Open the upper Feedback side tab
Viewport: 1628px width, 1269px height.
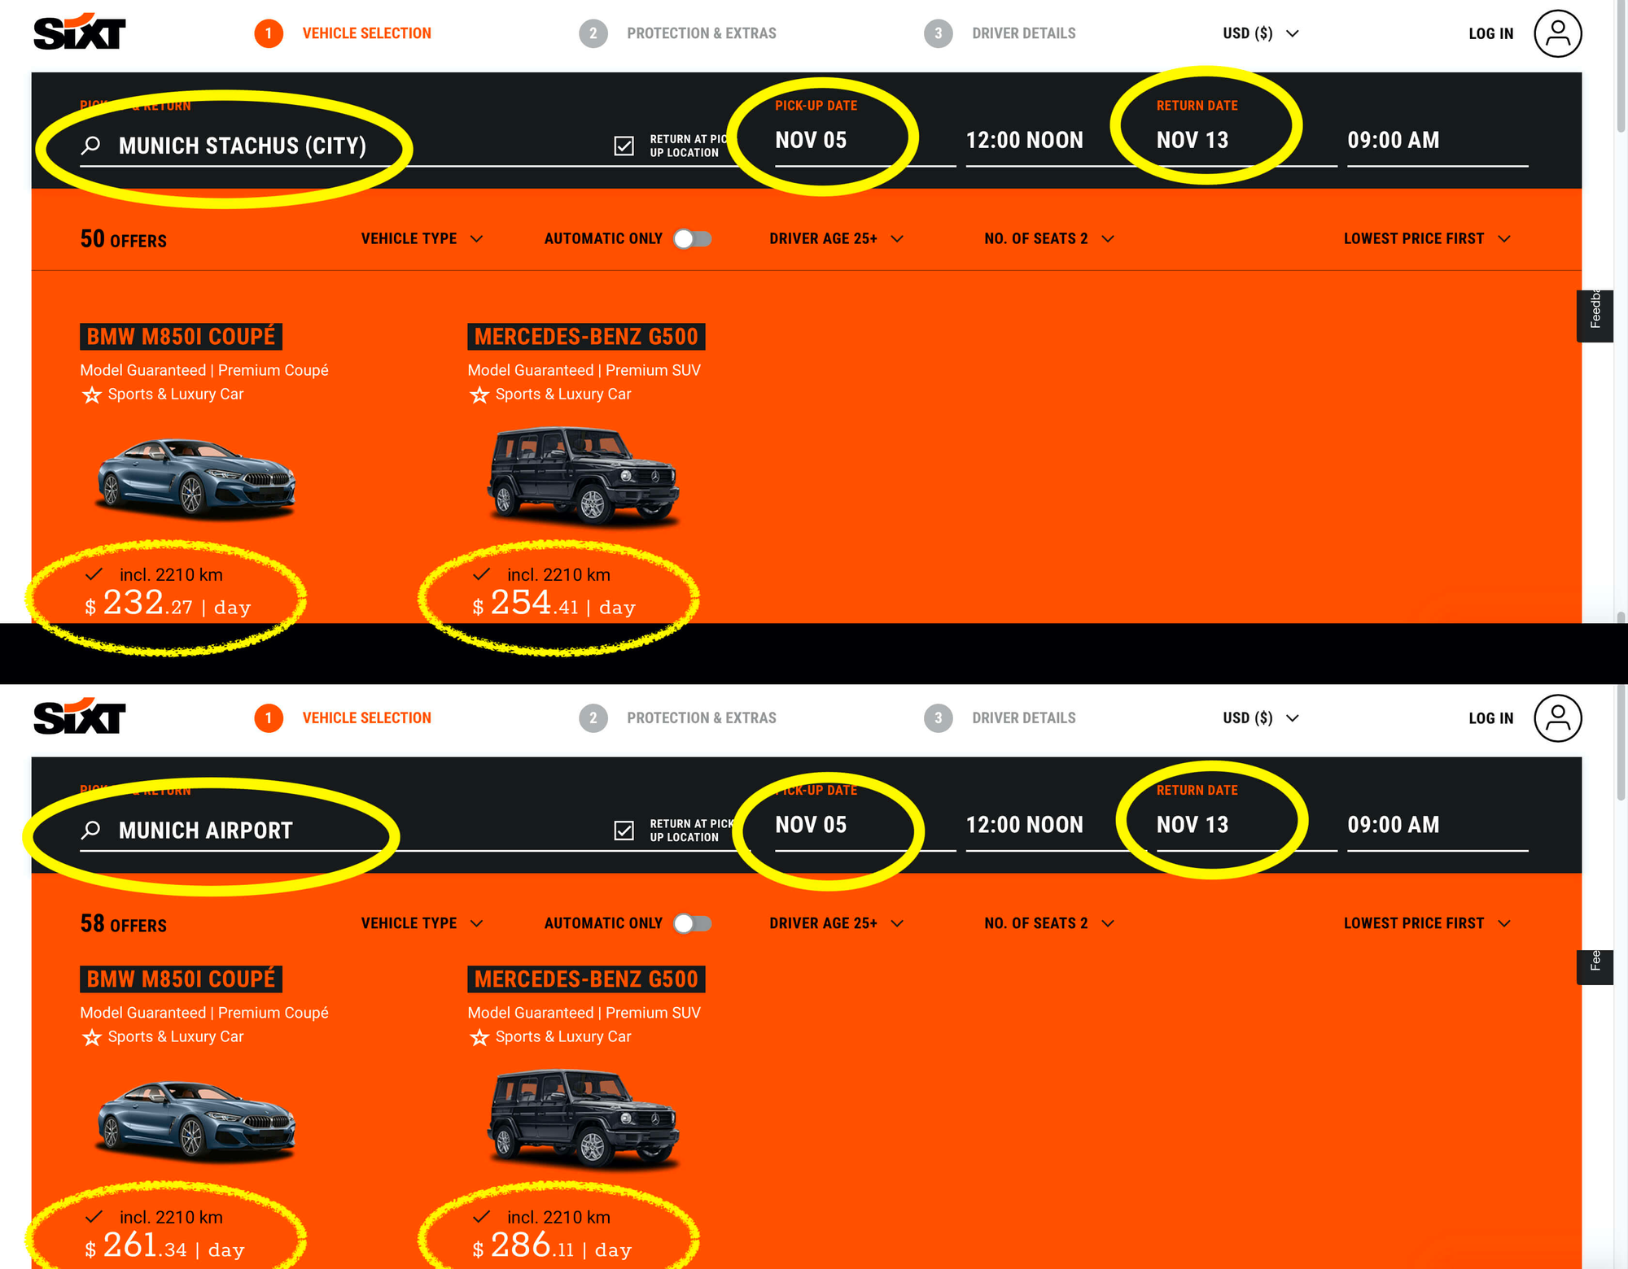1595,316
